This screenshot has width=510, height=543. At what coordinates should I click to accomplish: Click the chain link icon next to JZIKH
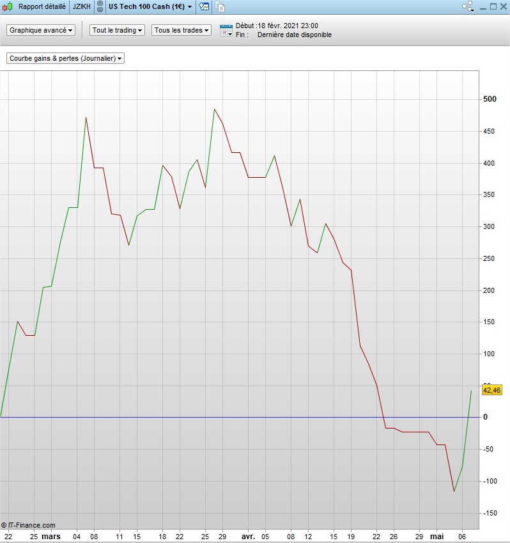coord(100,6)
